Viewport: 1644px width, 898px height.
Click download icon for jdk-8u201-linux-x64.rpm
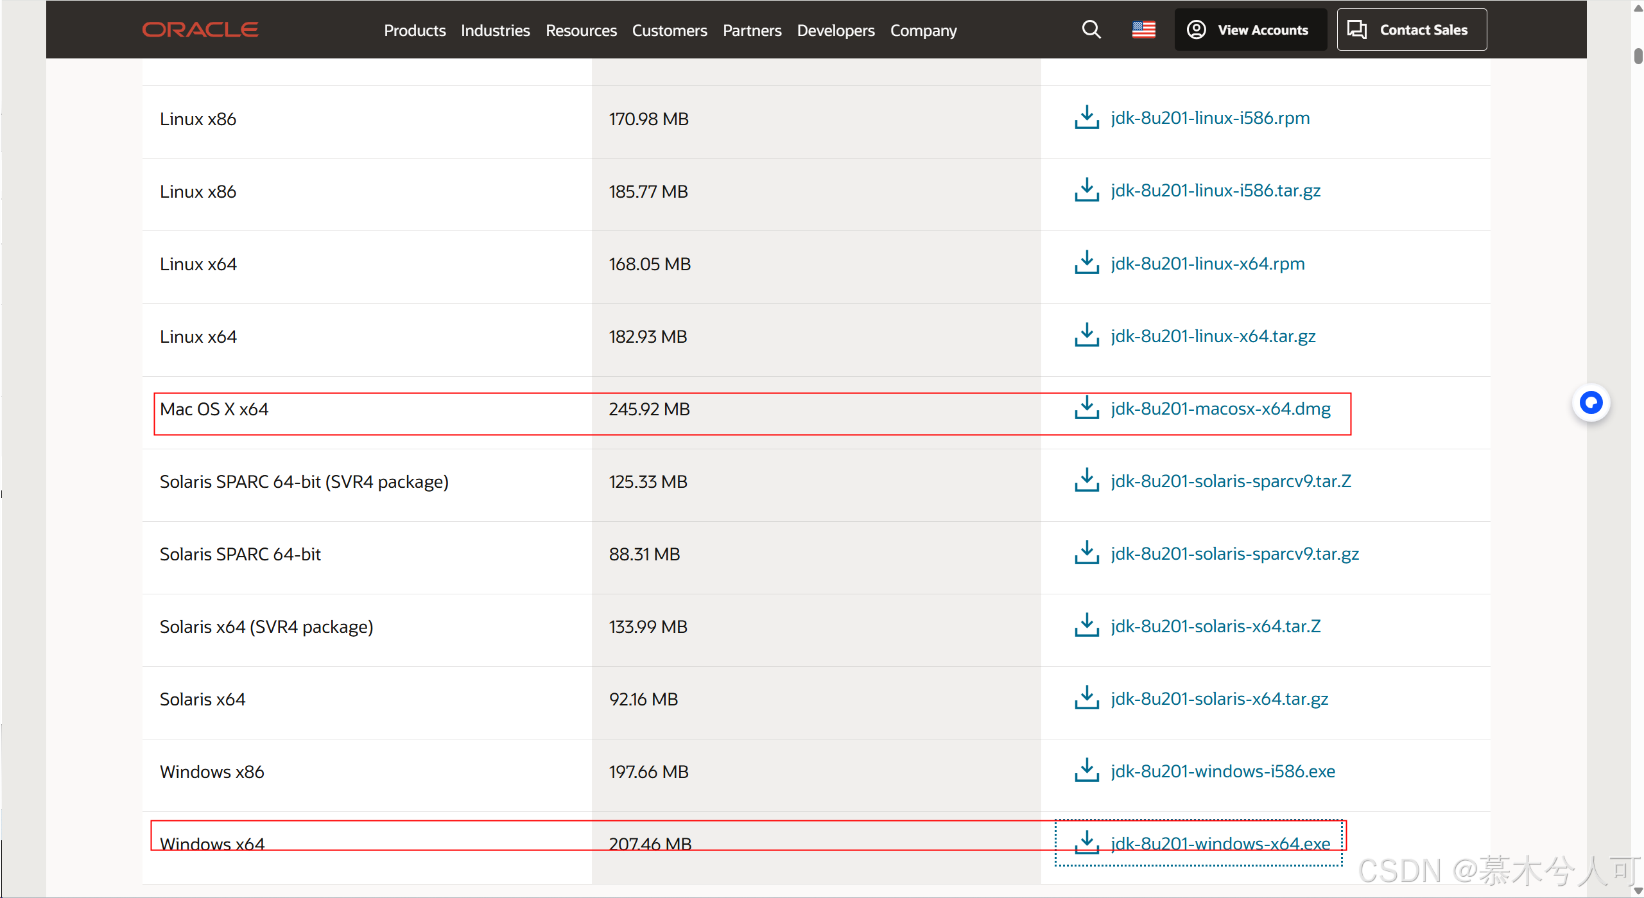point(1087,263)
